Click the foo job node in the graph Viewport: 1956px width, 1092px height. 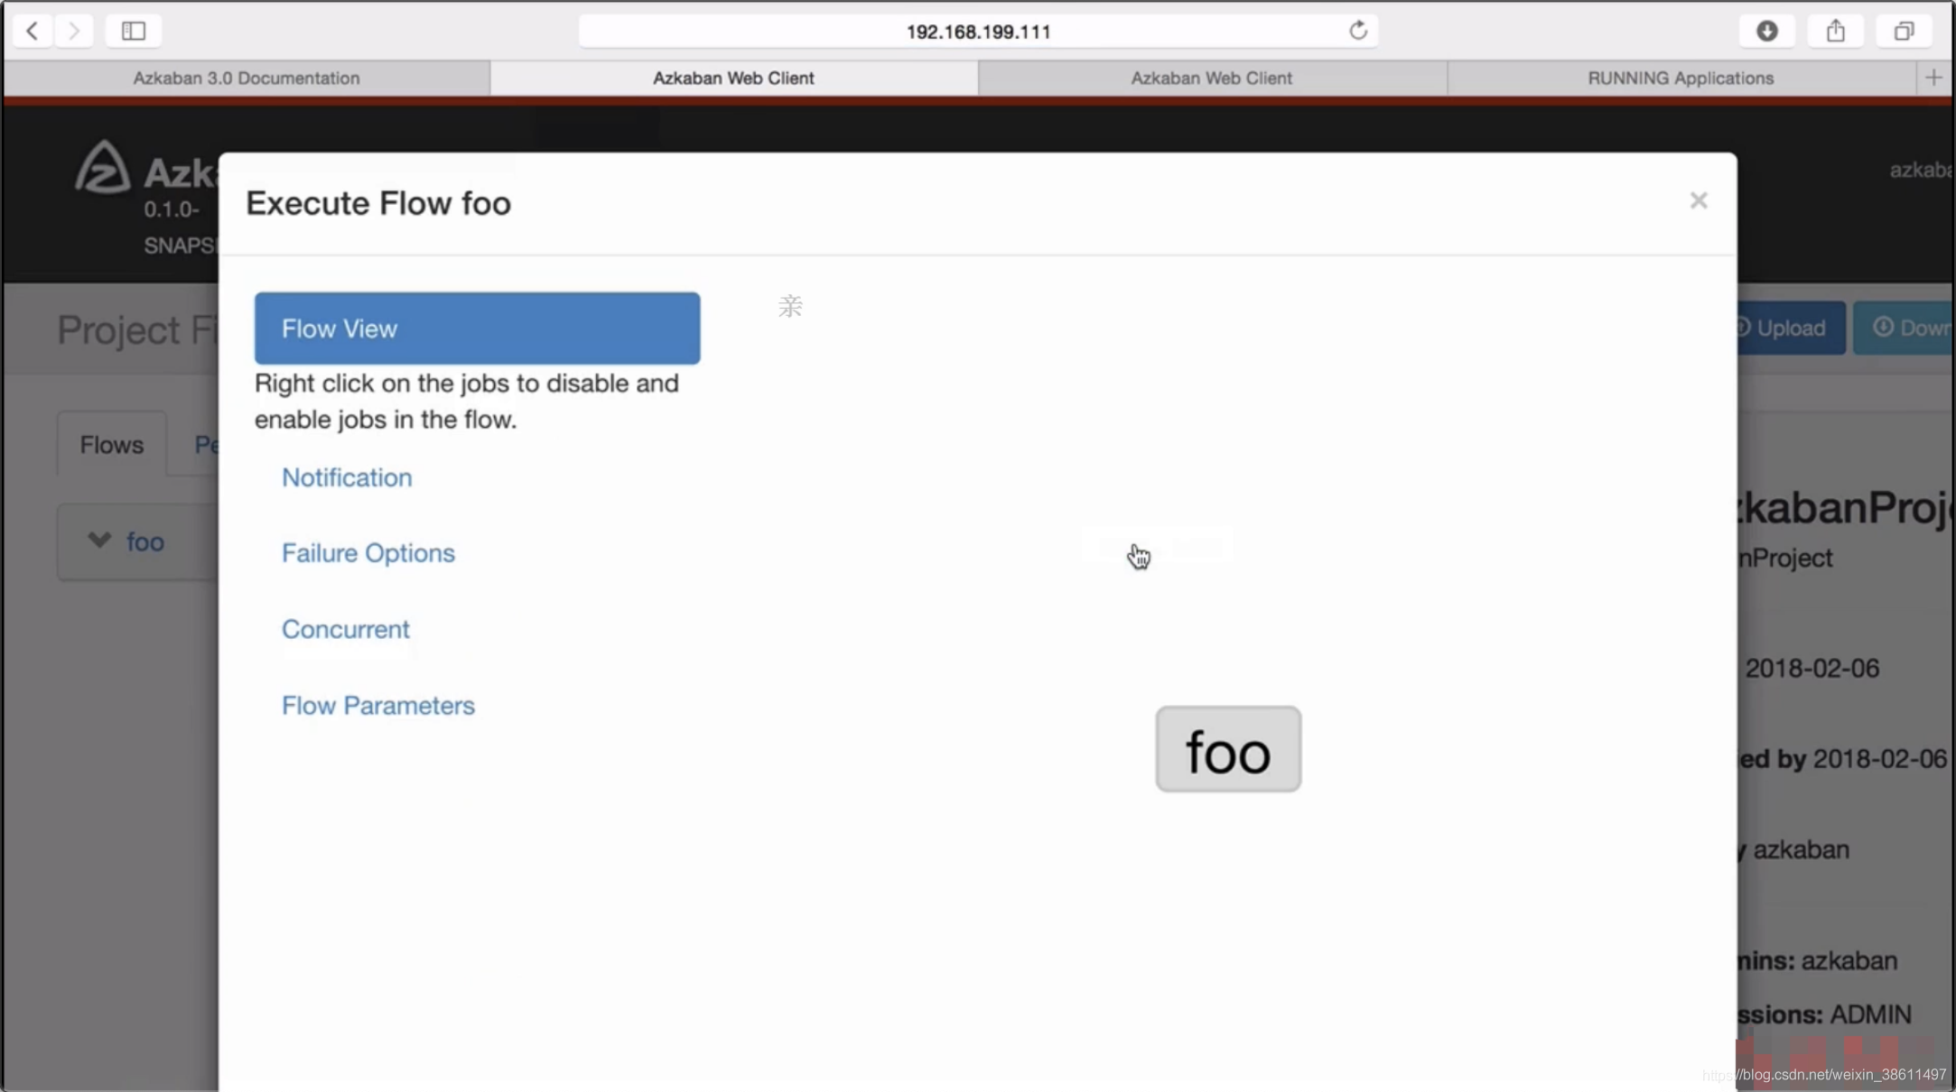tap(1228, 750)
